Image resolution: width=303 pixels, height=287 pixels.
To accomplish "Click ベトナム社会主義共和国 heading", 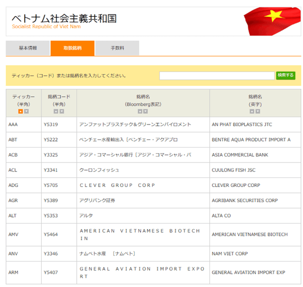I will click(x=64, y=18).
